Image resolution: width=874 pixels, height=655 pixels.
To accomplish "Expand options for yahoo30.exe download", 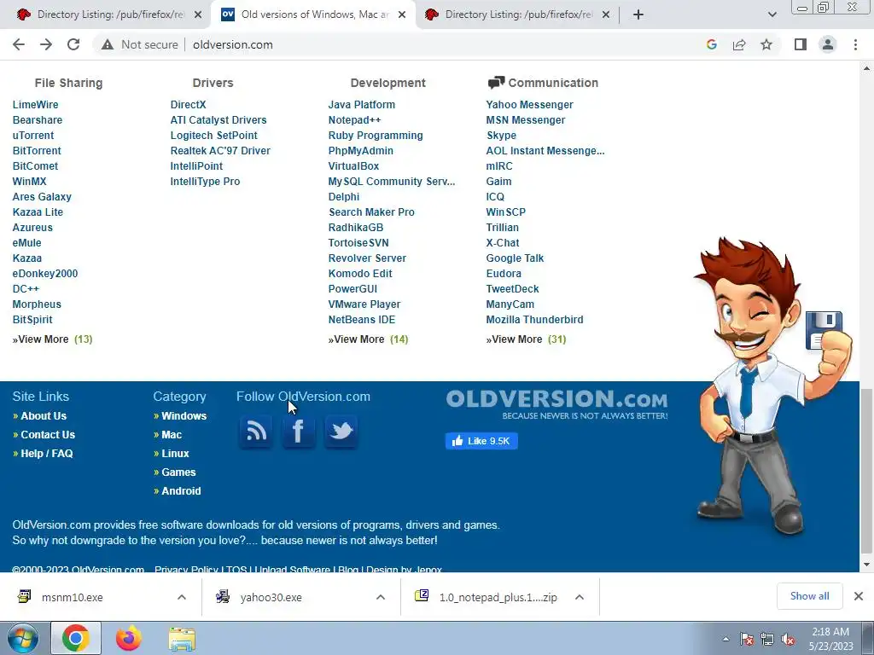I will pos(381,597).
